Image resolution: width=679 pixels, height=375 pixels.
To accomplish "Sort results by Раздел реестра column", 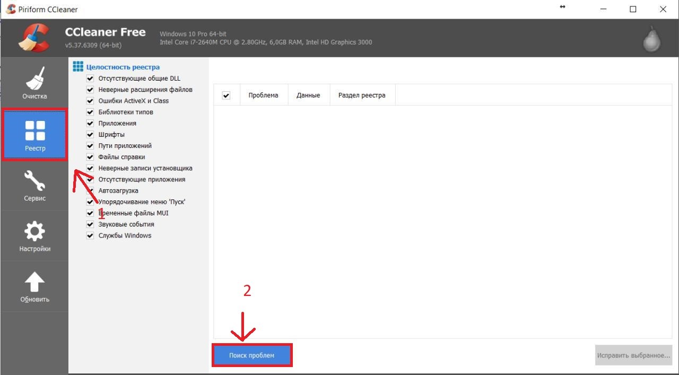I will (363, 95).
